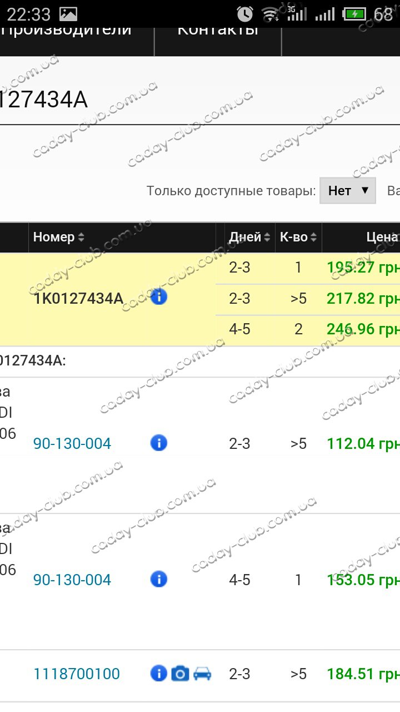Tap info icon in the 153.05 грн row
Screen dimensions: 400x712
pyautogui.click(x=159, y=580)
